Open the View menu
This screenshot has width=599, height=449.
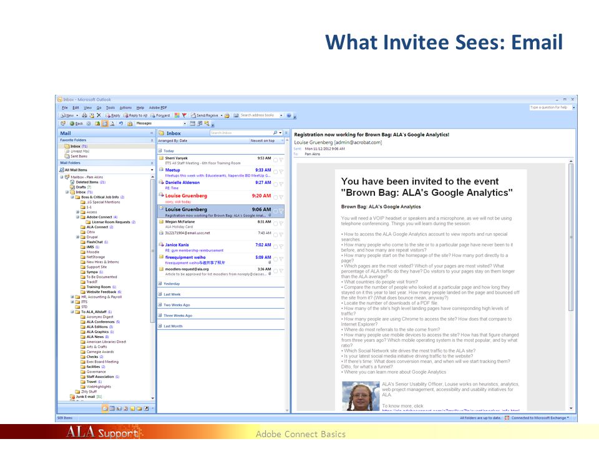[88, 108]
